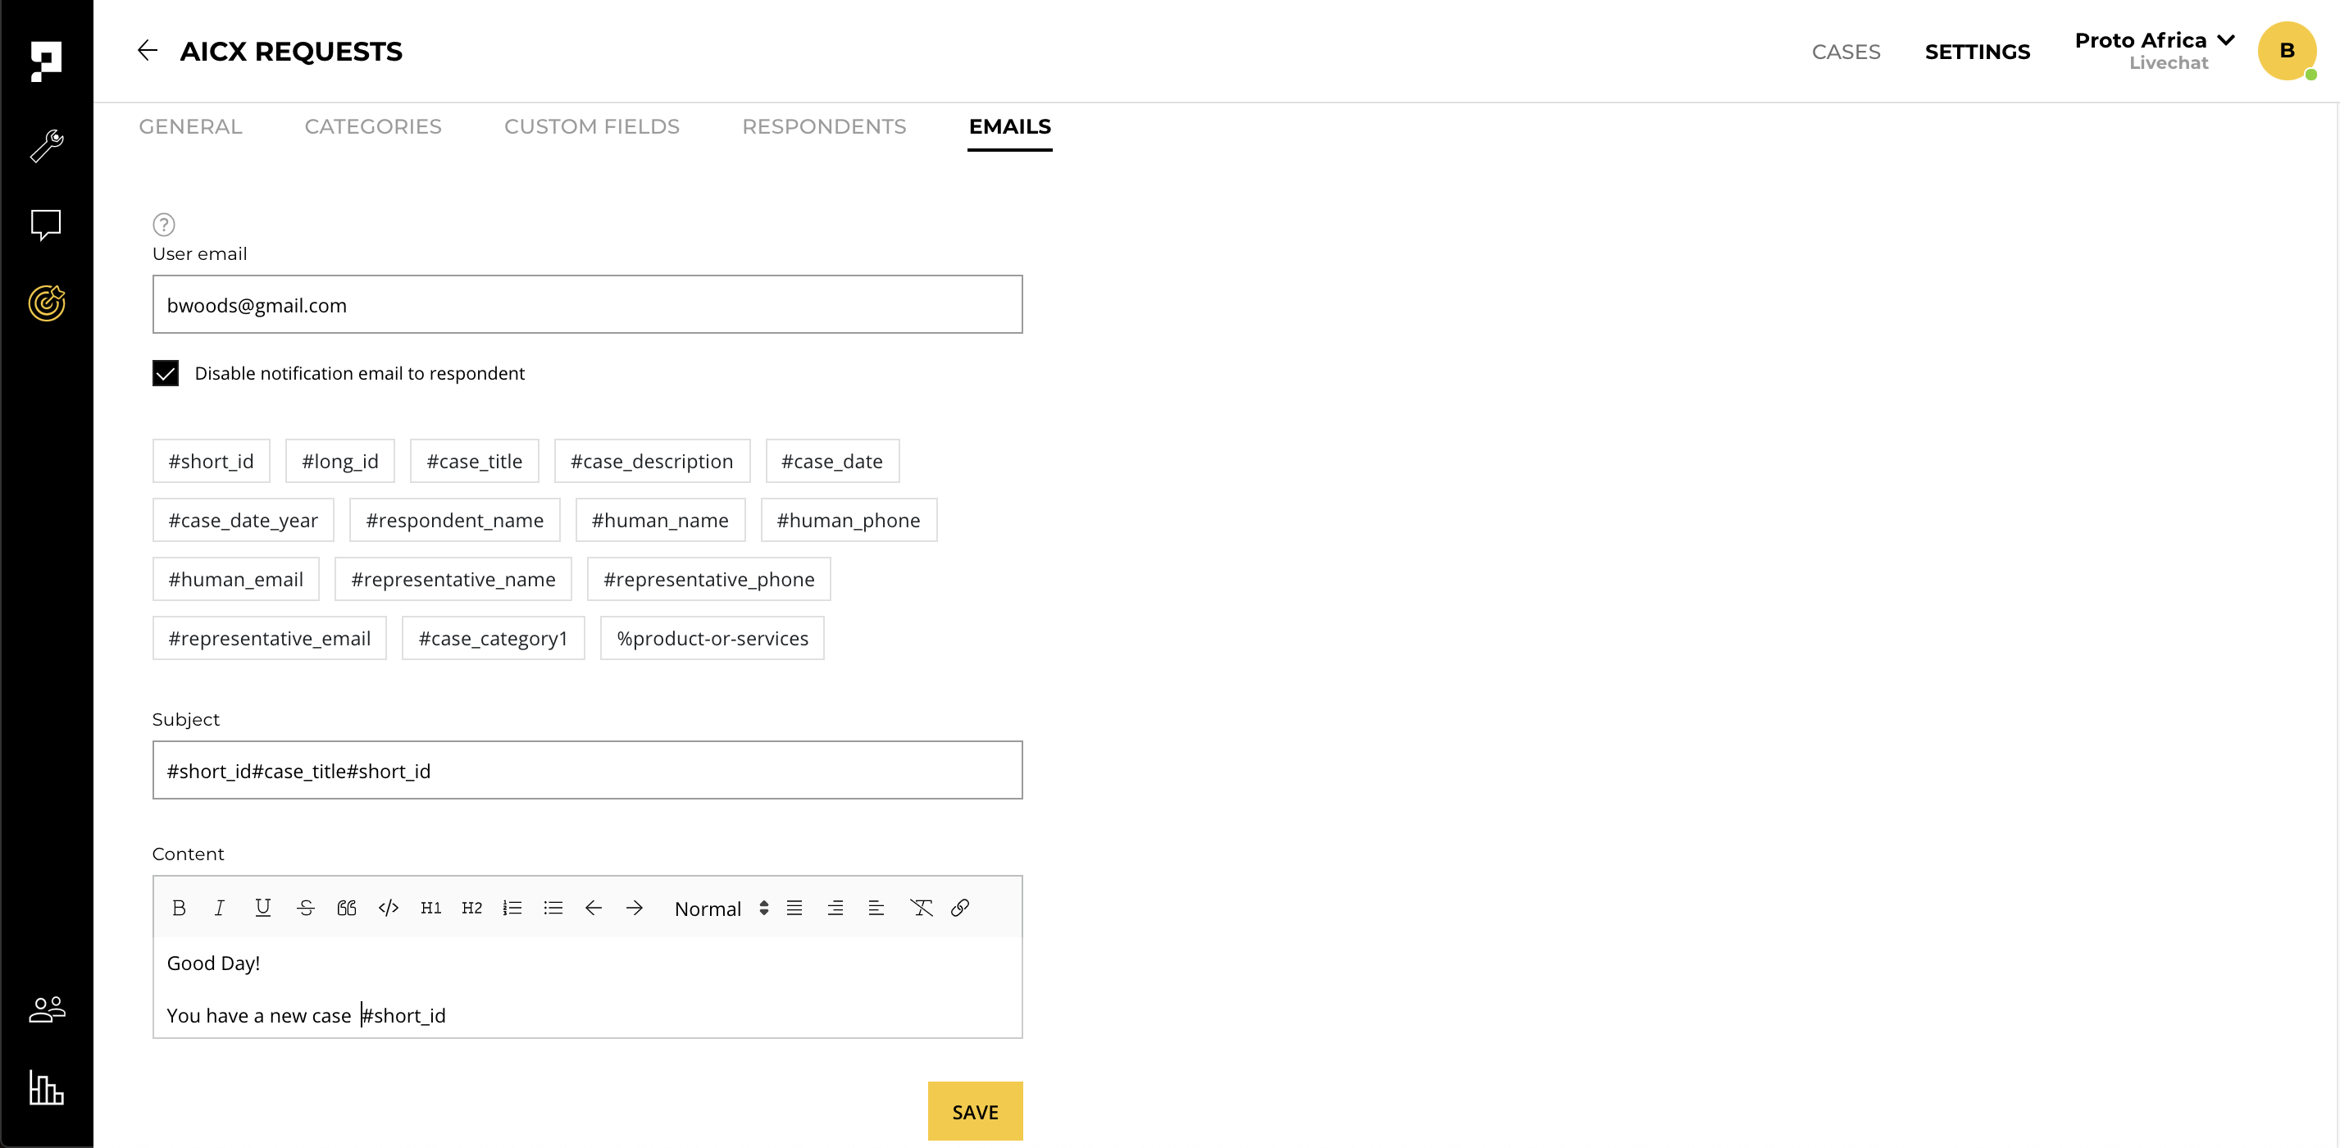This screenshot has width=2340, height=1148.
Task: Open the user avatar B menu
Action: (2286, 51)
